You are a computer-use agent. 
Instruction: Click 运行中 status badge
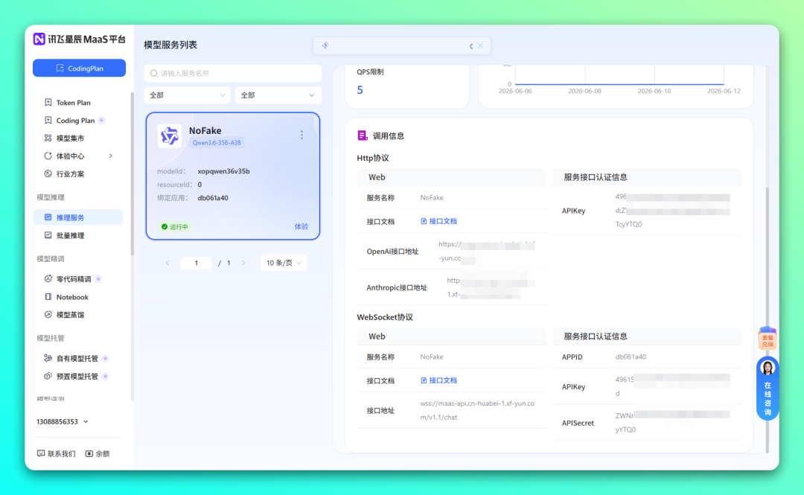point(175,227)
